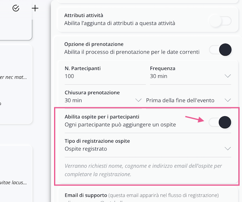The height and width of the screenshot is (202, 242).
Task: Open Prima della fine dell'evento chevron
Action: [227, 100]
